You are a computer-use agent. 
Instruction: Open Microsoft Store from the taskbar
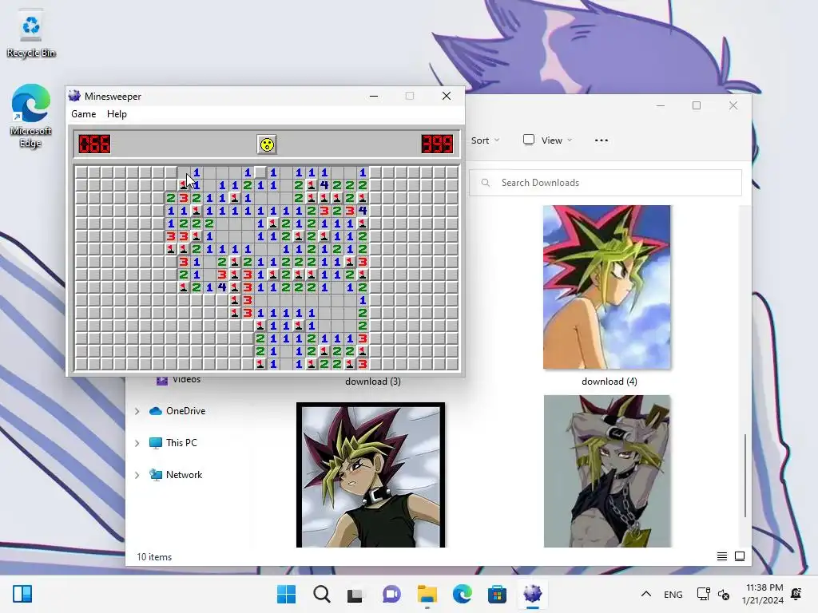[x=497, y=594]
